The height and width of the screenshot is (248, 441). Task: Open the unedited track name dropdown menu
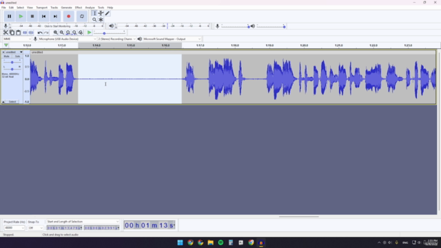(14, 52)
